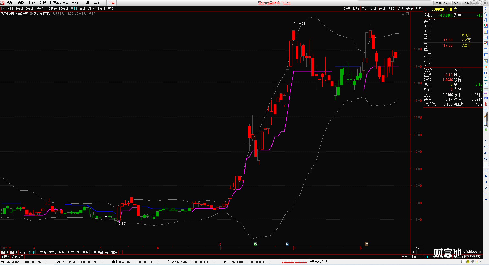Image resolution: width=489 pixels, height=265 pixels.
Task: Click the panel toggle square at the chart's top right
Action: click(x=408, y=14)
